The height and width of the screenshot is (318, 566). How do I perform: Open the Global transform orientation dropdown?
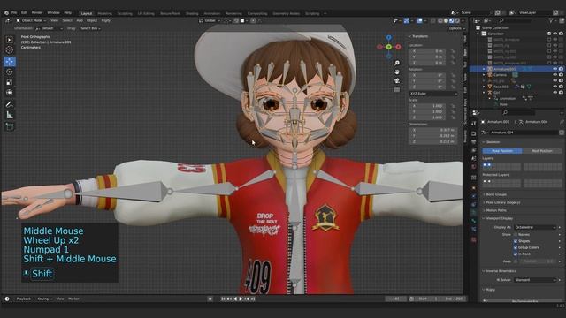click(x=210, y=20)
